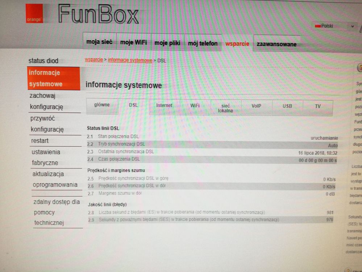
Task: Click the Stan połączenia DSL row label
Action: click(118, 137)
